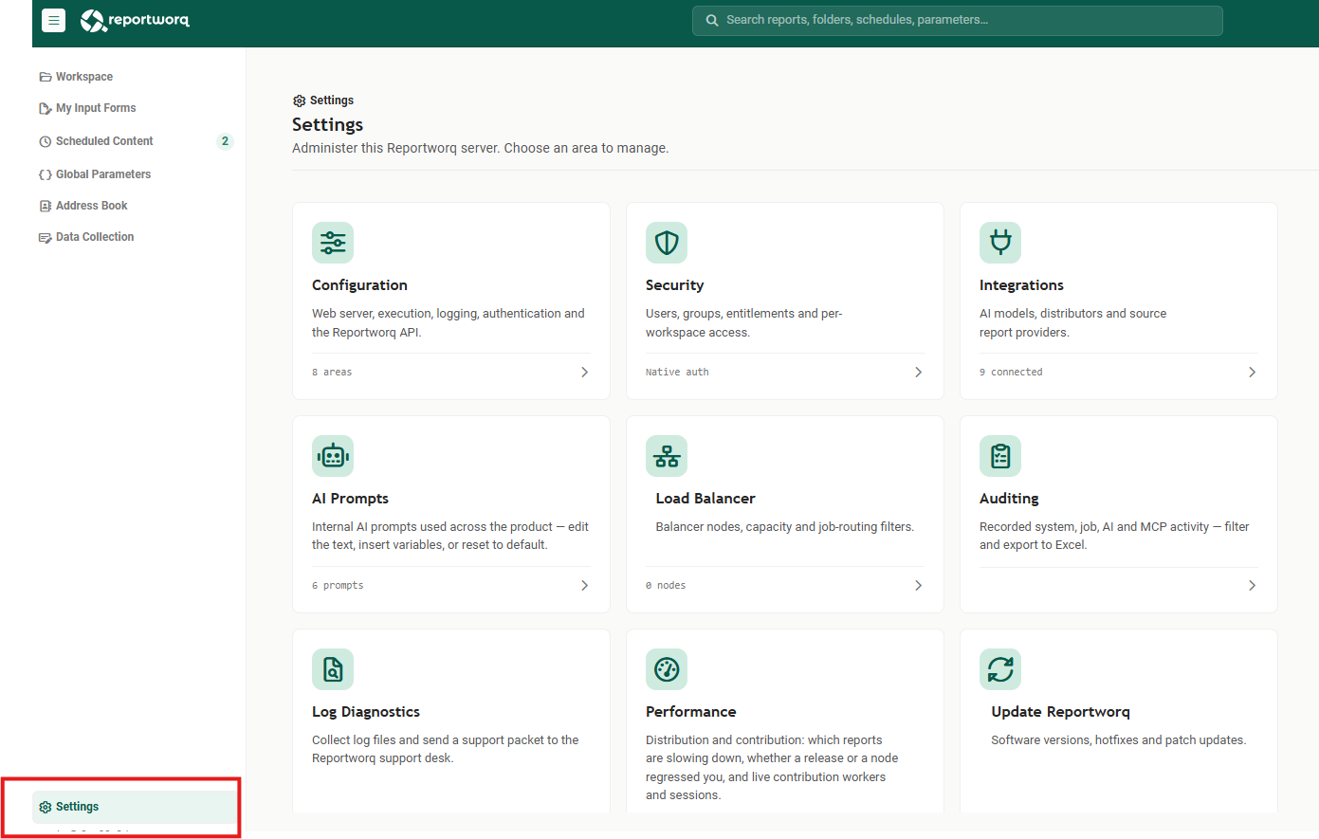
Task: Open the Configuration sliders icon
Action: click(333, 243)
